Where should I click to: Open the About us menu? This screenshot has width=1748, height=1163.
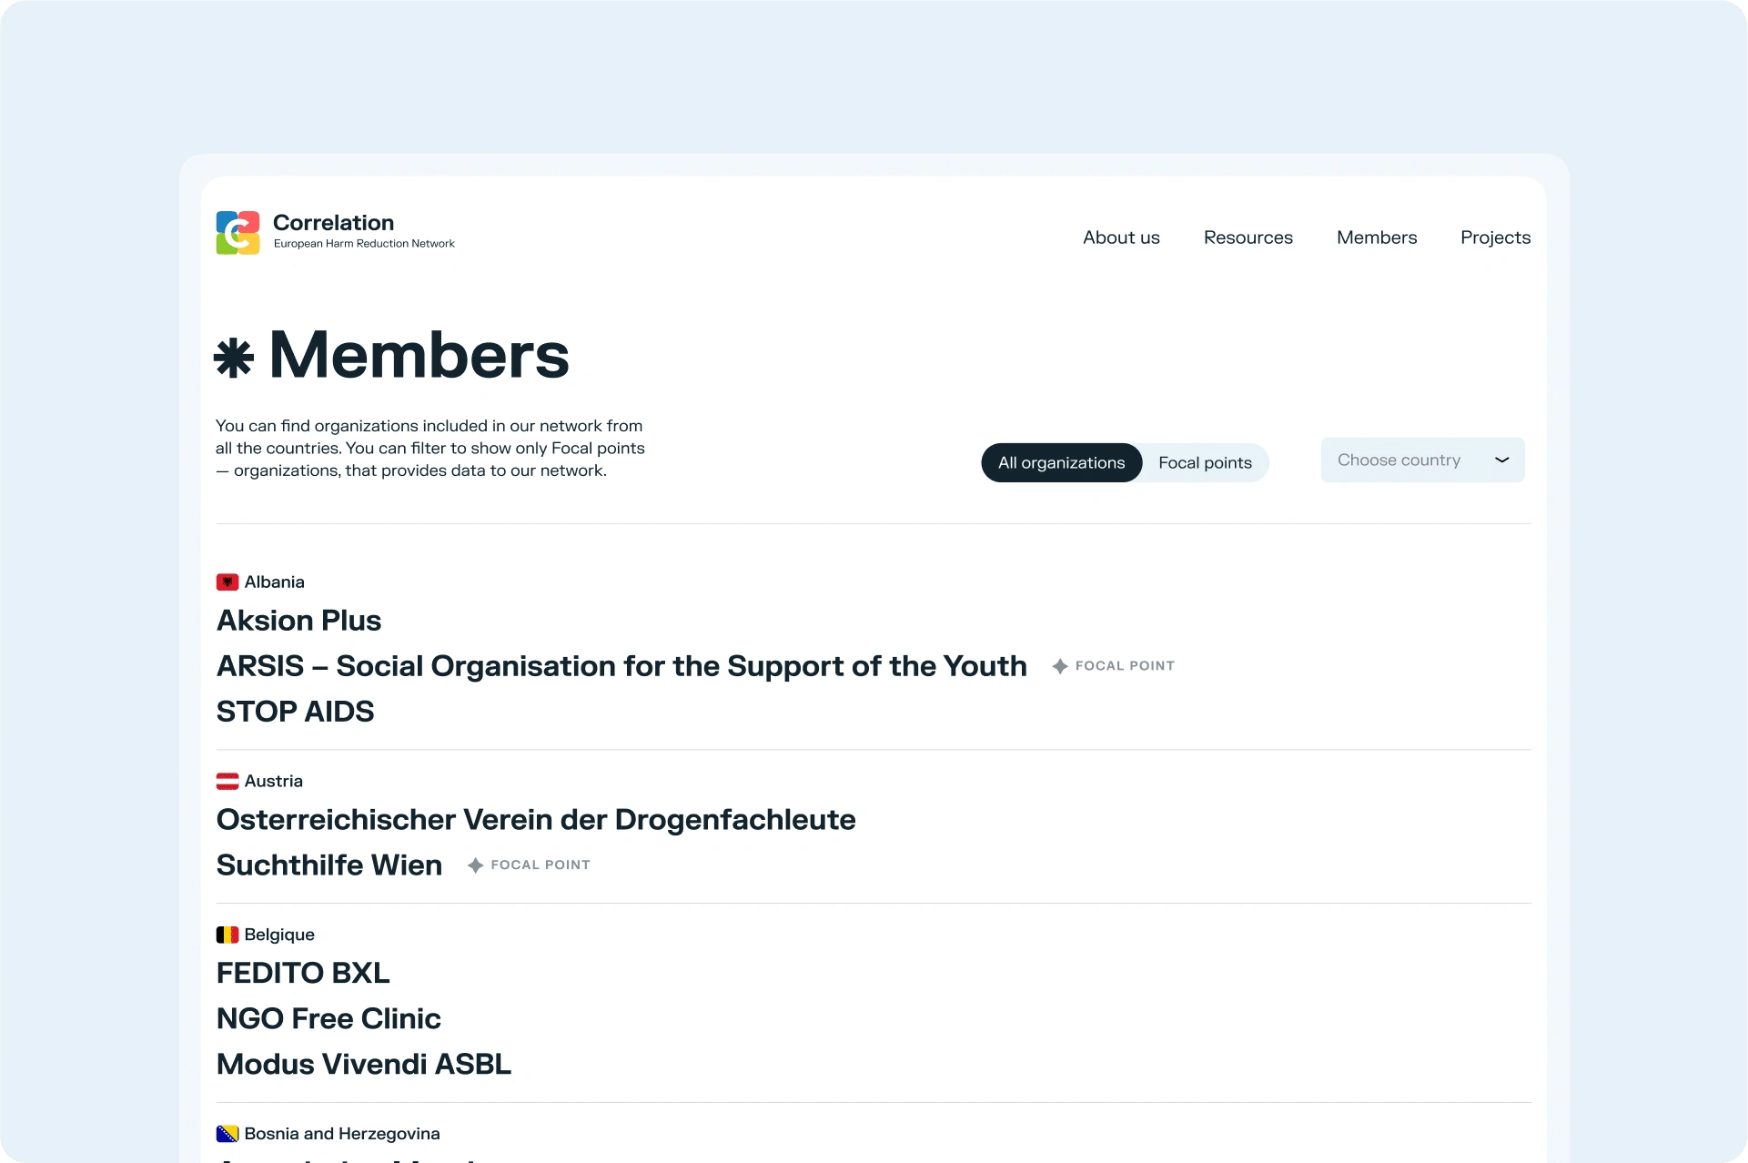click(1121, 238)
